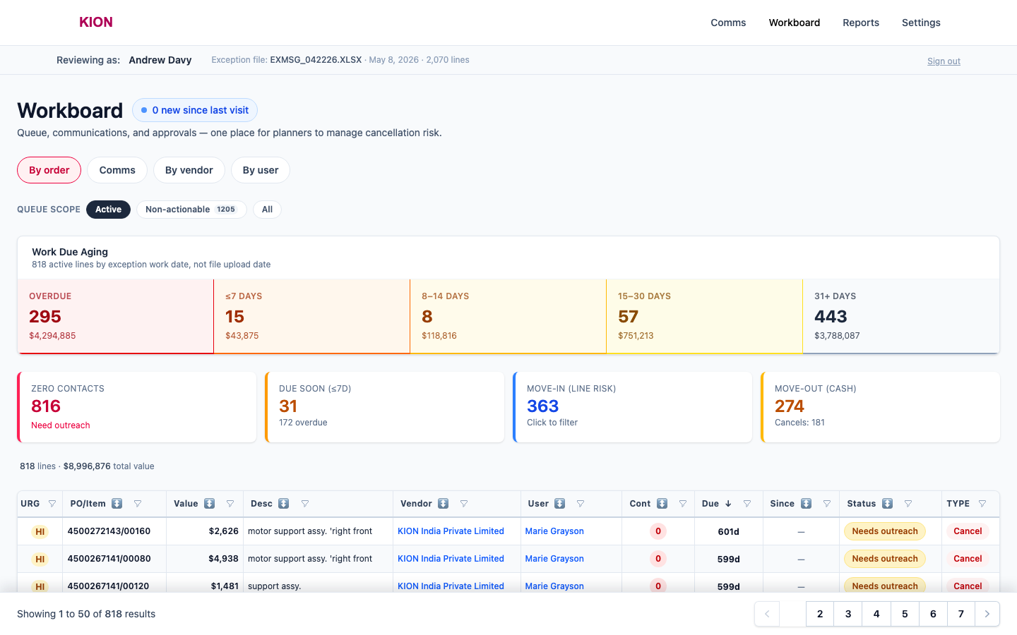Set queue scope to Non-actionable
This screenshot has height=635, width=1017.
191,210
